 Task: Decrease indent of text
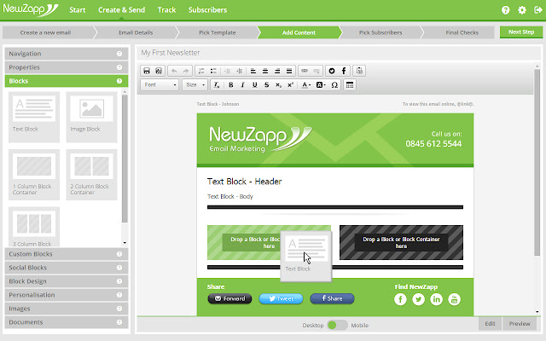(228, 71)
